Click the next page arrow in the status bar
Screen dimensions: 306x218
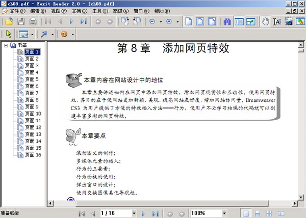pyautogui.click(x=143, y=213)
